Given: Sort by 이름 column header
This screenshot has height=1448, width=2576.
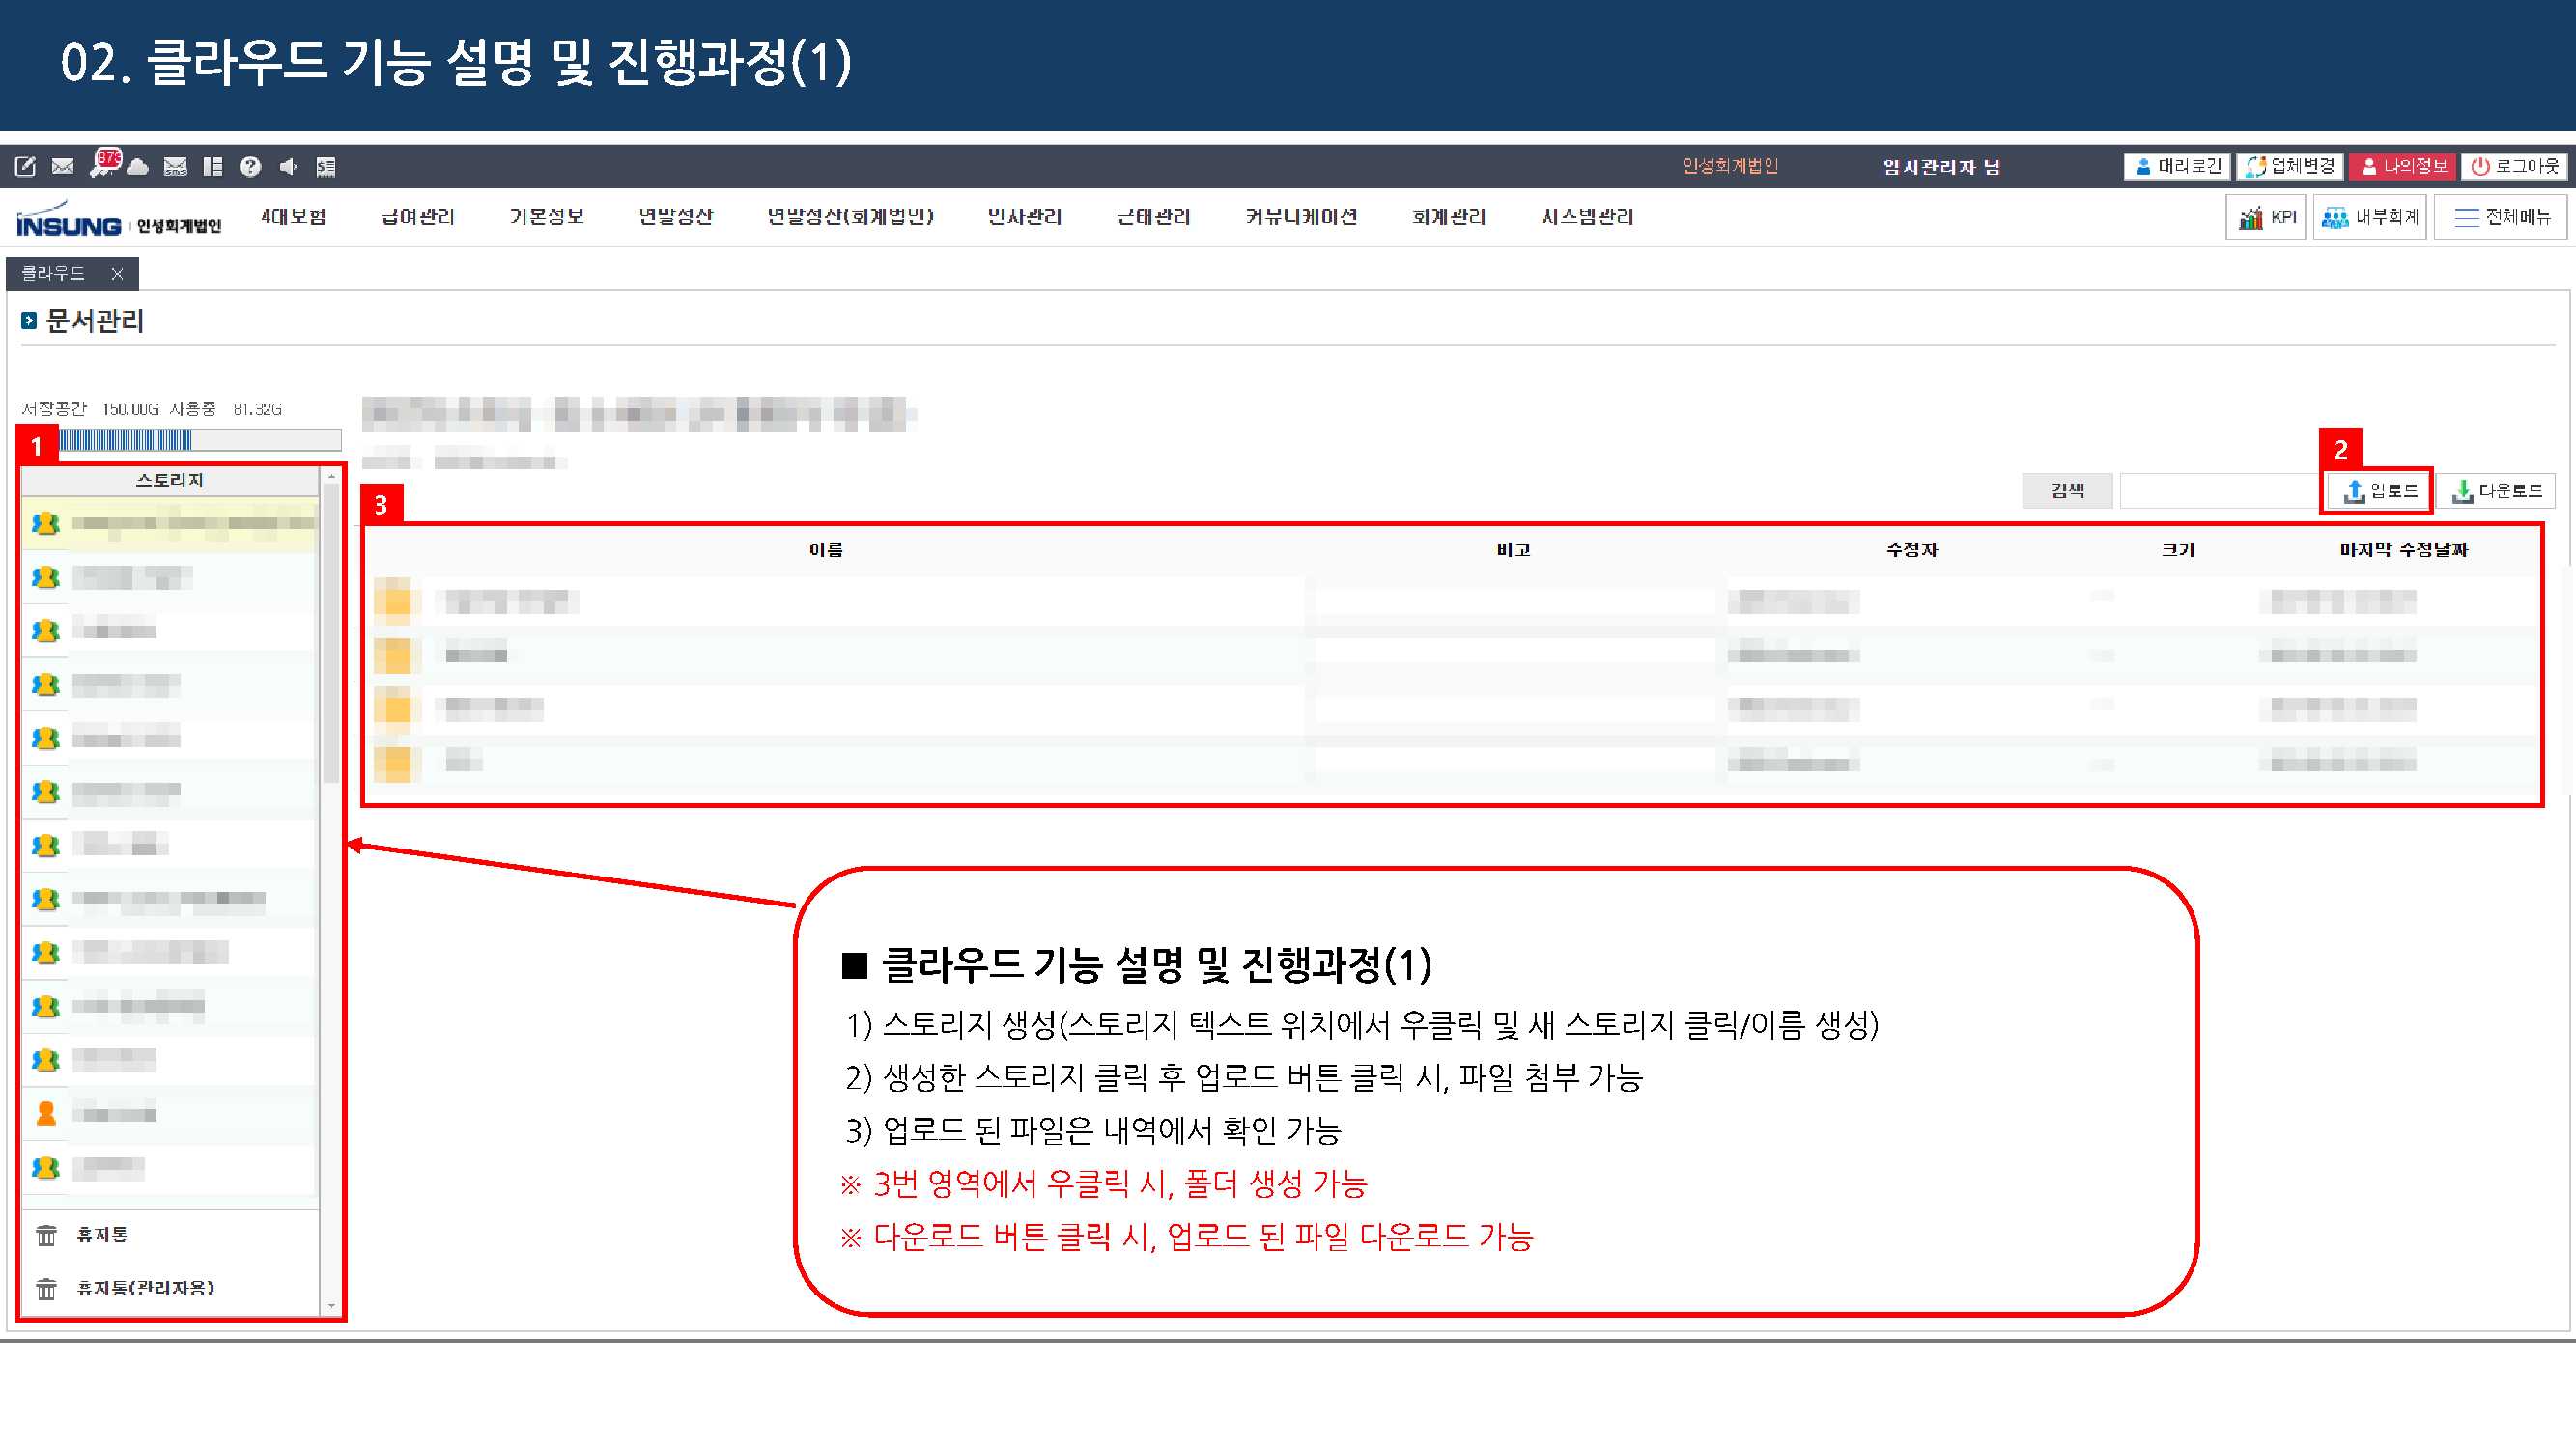Looking at the screenshot, I should pyautogui.click(x=826, y=549).
